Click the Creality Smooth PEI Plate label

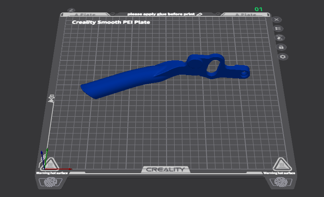tap(111, 22)
